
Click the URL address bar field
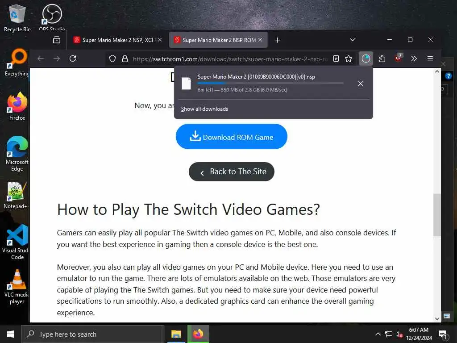click(230, 59)
